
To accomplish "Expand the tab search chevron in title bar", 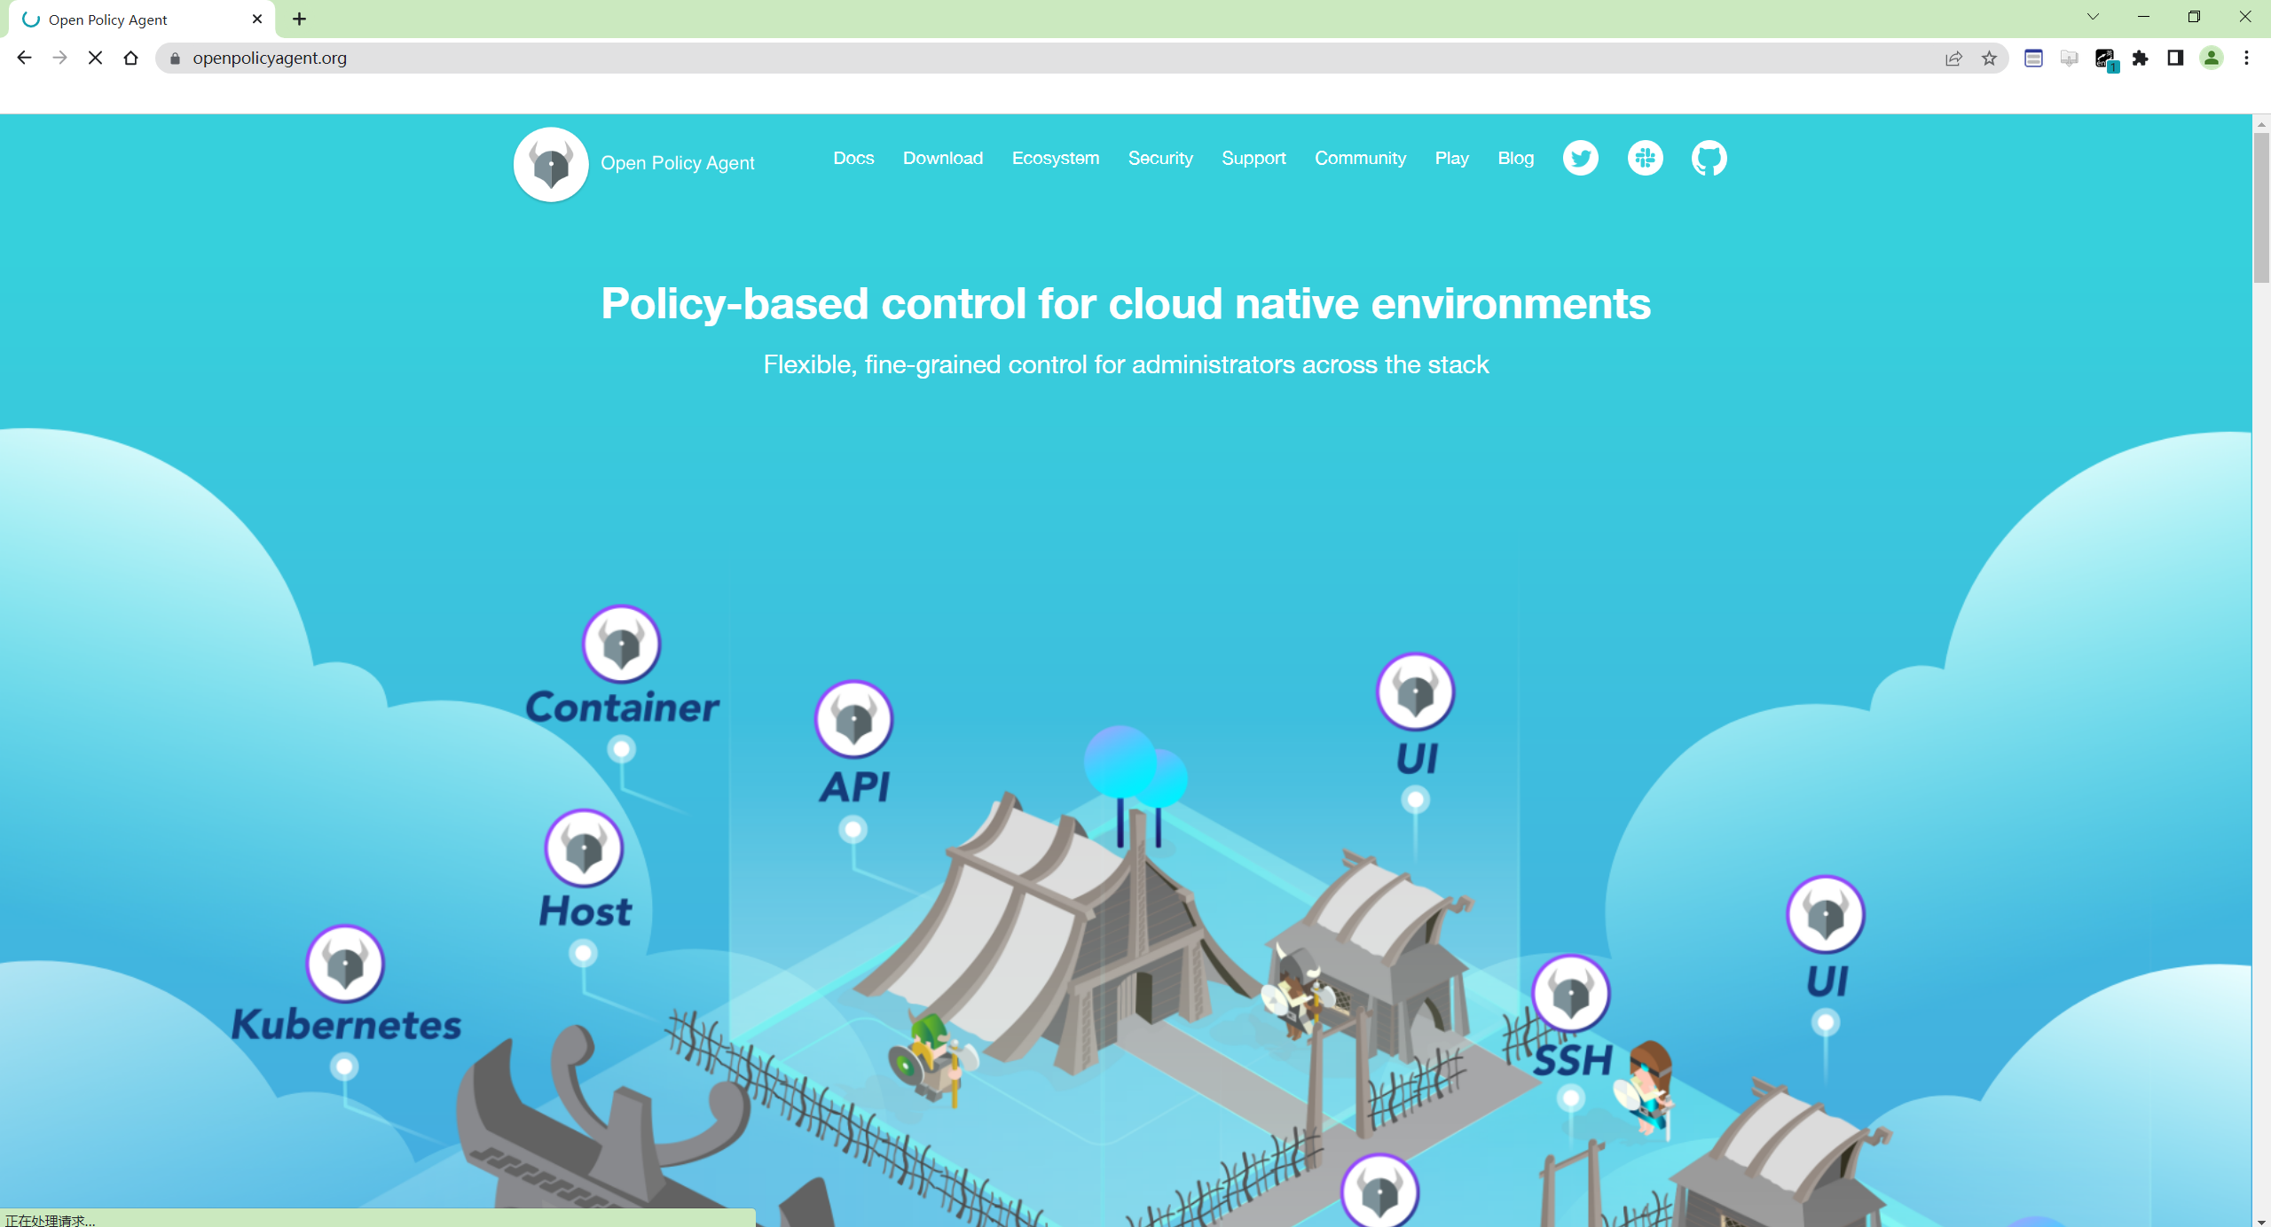I will click(x=2093, y=17).
